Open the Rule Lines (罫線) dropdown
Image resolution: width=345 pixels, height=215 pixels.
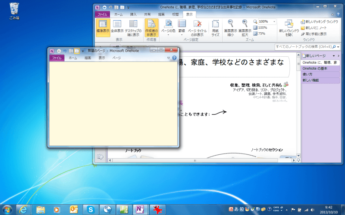coord(182,28)
